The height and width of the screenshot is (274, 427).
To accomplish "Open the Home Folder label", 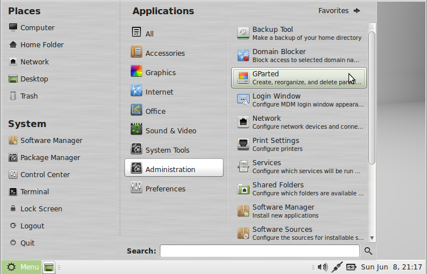I will 42,45.
